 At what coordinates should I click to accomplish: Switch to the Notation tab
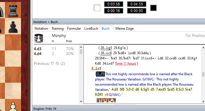point(41,29)
